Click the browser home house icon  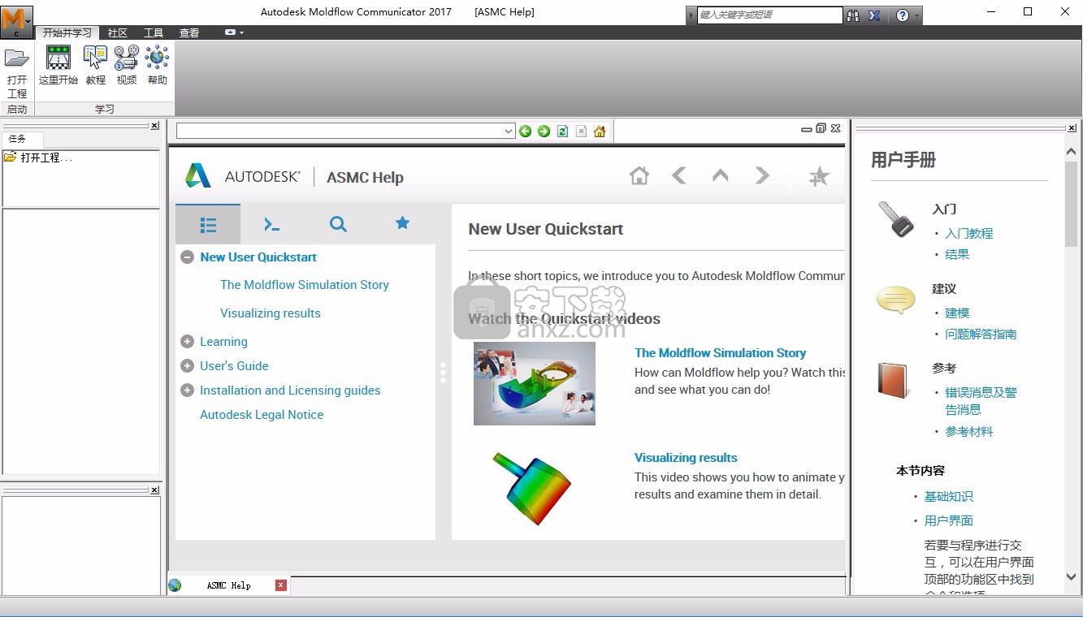point(600,132)
